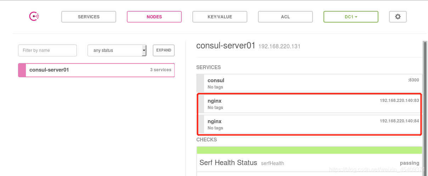
Task: Open the any status dropdown
Action: (117, 50)
